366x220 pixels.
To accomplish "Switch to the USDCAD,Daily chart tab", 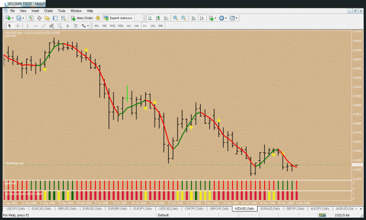I will (168, 208).
